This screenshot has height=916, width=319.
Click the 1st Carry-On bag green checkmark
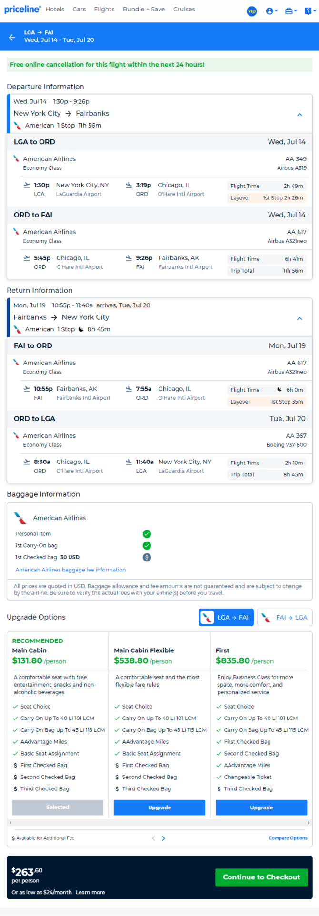point(147,545)
